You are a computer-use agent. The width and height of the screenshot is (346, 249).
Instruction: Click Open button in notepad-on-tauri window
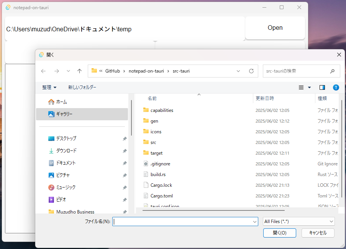point(275,28)
